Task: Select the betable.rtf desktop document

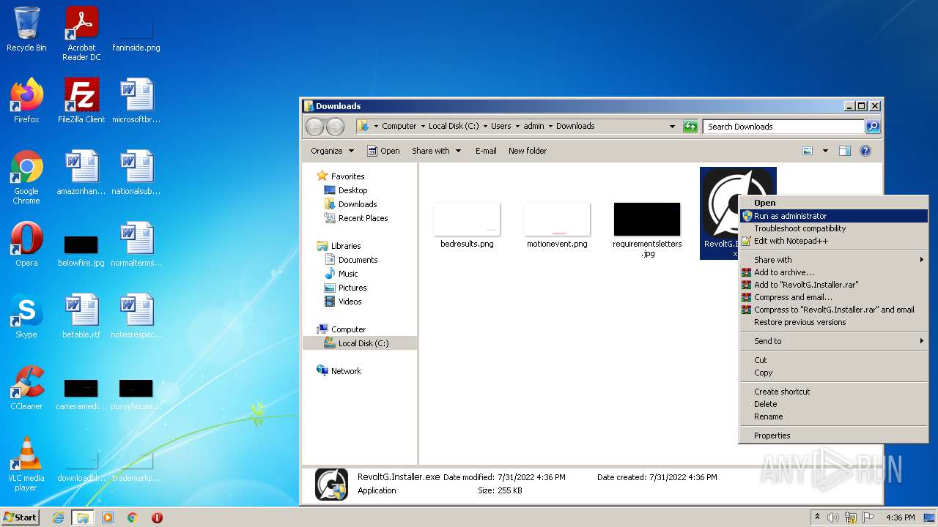Action: coord(81,316)
